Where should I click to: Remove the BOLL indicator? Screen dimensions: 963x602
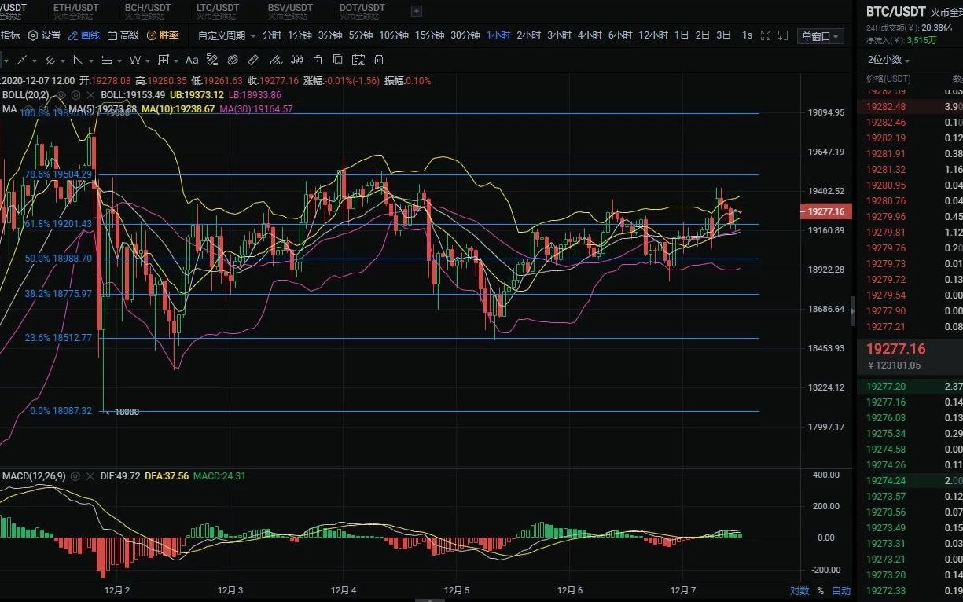91,95
